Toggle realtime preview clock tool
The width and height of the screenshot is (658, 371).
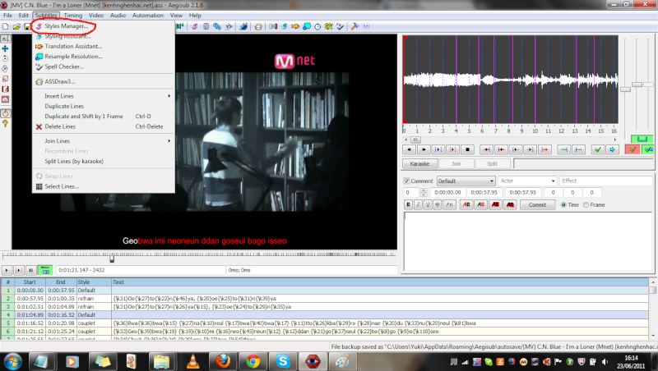click(6, 113)
